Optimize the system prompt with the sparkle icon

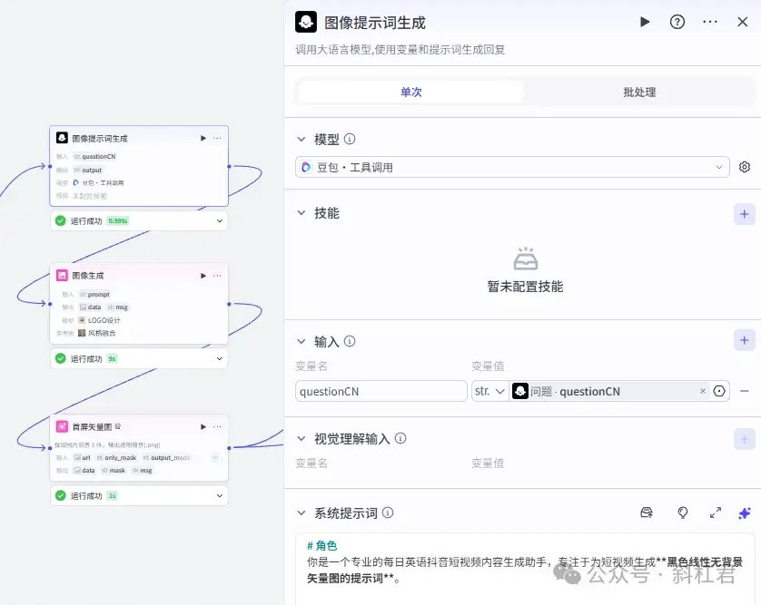click(x=745, y=512)
